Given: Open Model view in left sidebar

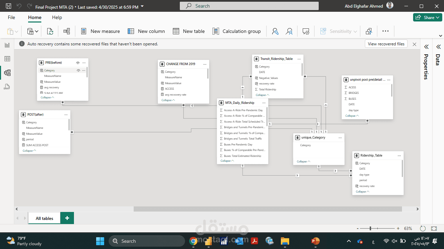Looking at the screenshot, I should (7, 73).
